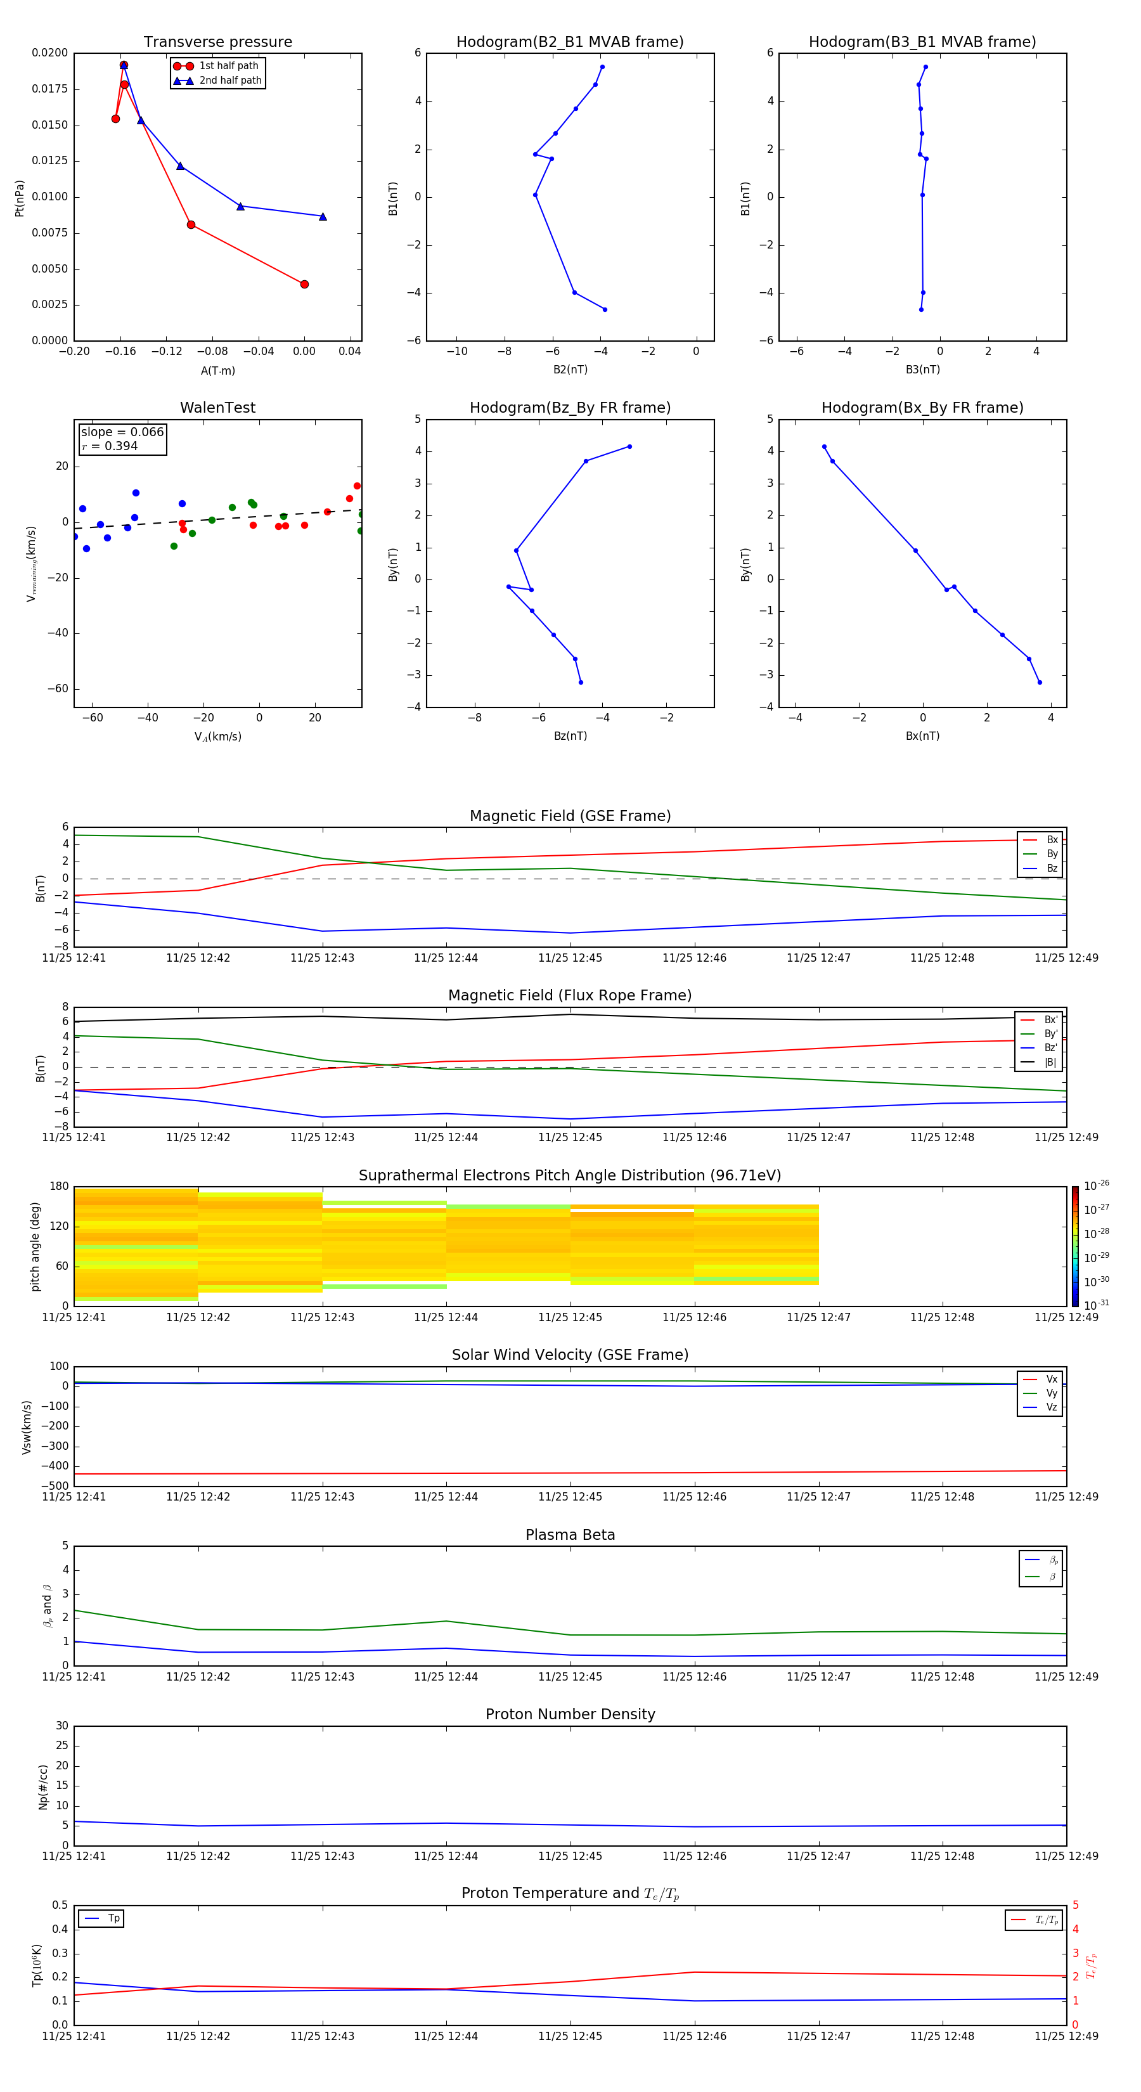Click the 'By' entry in GSE legend
This screenshot has height=2092, width=1141.
click(x=1040, y=853)
